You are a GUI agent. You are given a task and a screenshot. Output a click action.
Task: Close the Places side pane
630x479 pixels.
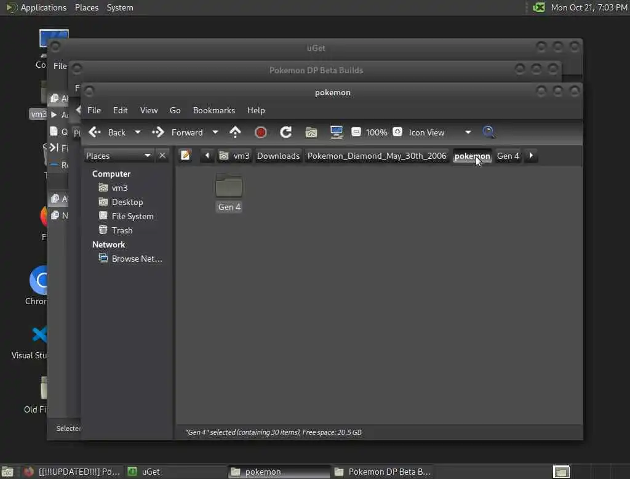pyautogui.click(x=162, y=156)
